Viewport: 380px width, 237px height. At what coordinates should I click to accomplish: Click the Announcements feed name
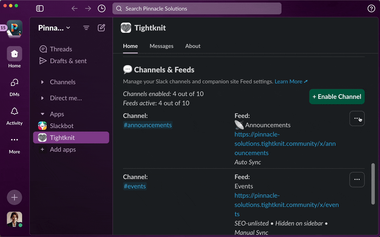coord(268,125)
